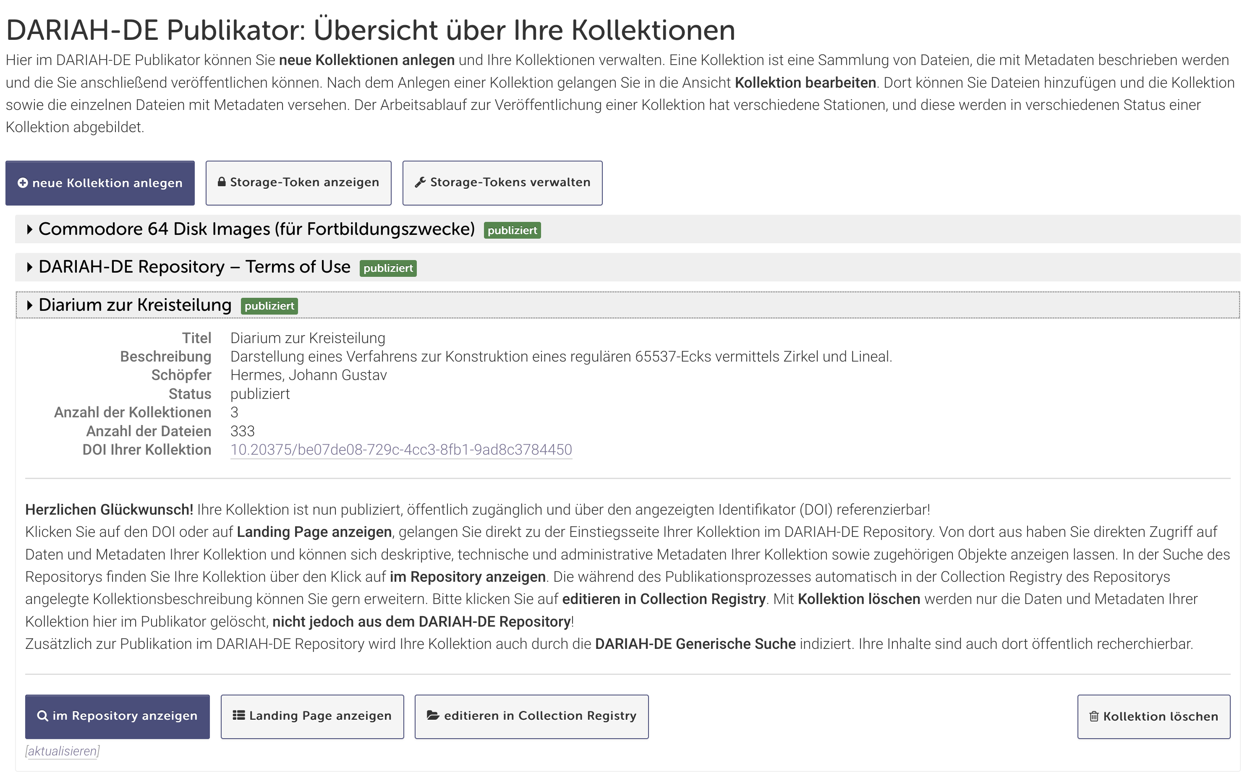Click the wrench icon for Storage-Tokens verwalten

[420, 182]
